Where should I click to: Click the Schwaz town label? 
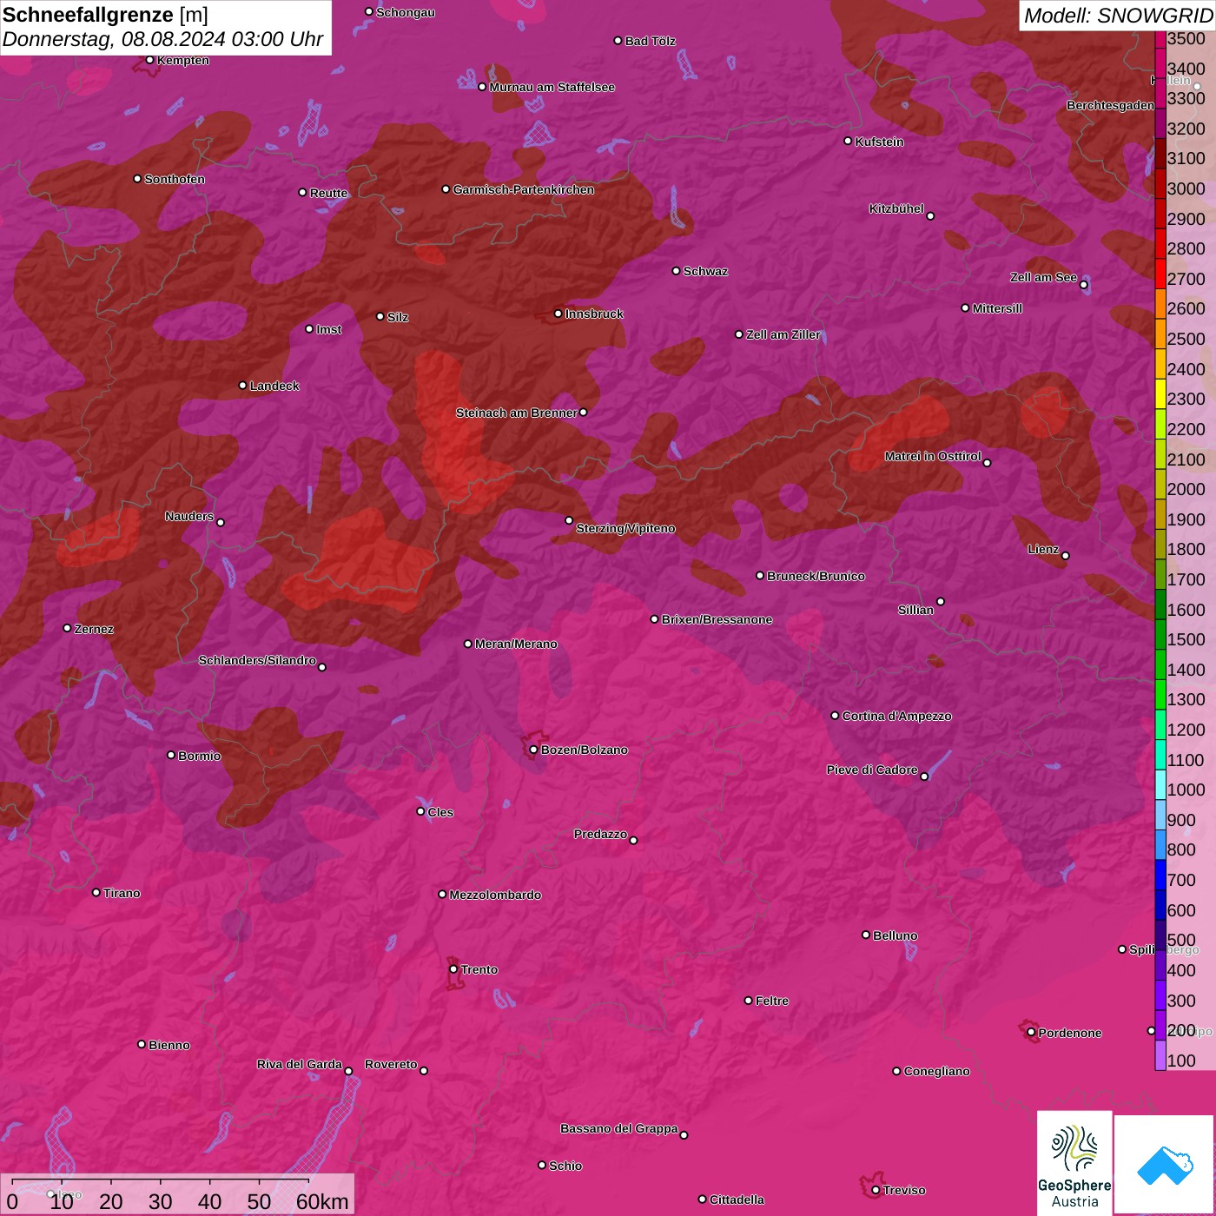click(x=705, y=271)
